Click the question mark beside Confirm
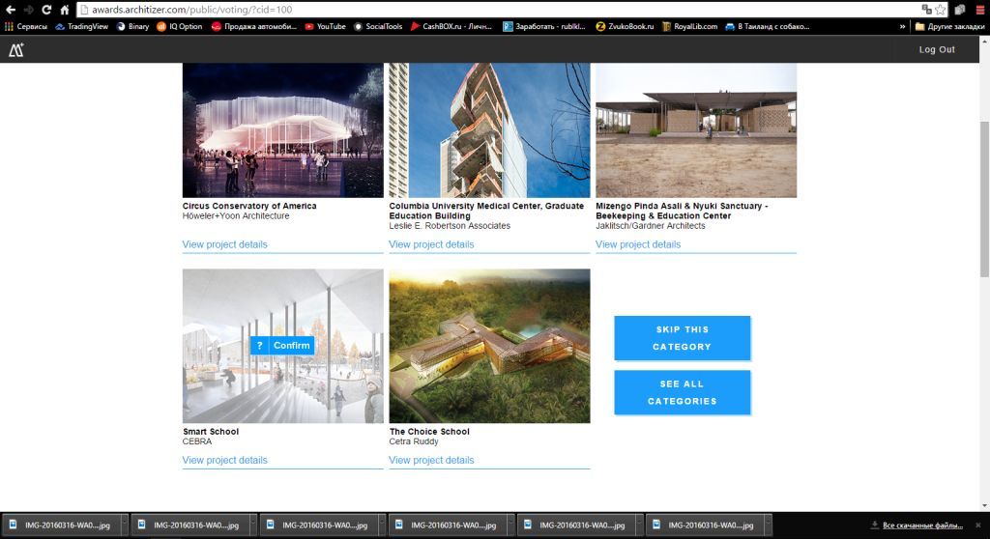The width and height of the screenshot is (990, 539). tap(259, 345)
